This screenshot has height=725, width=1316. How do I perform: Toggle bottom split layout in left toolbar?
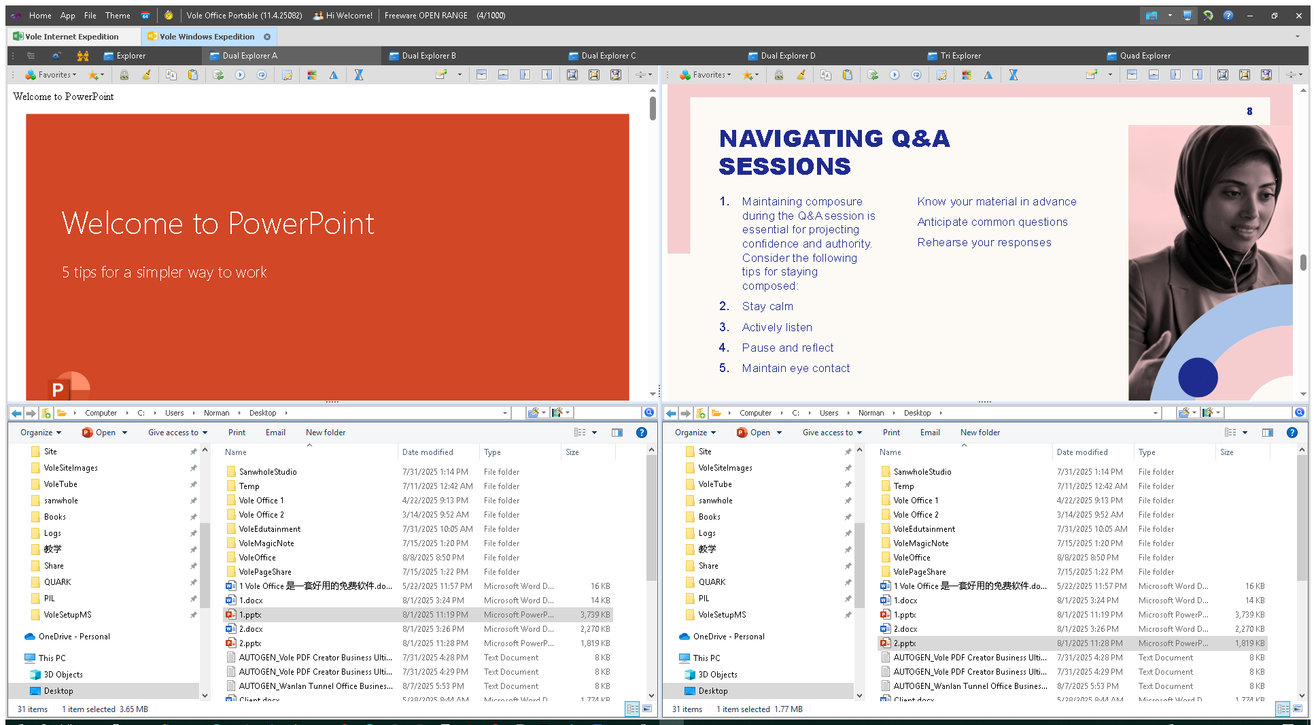[503, 75]
